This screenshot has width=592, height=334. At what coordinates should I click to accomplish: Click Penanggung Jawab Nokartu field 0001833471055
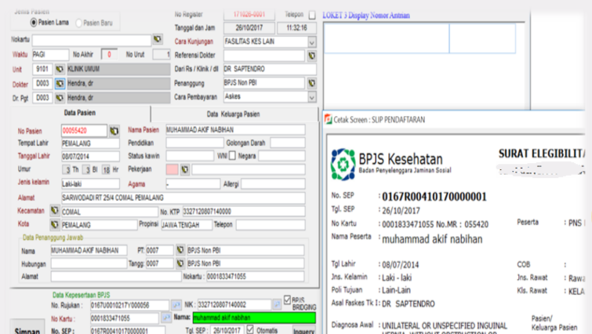tap(255, 276)
